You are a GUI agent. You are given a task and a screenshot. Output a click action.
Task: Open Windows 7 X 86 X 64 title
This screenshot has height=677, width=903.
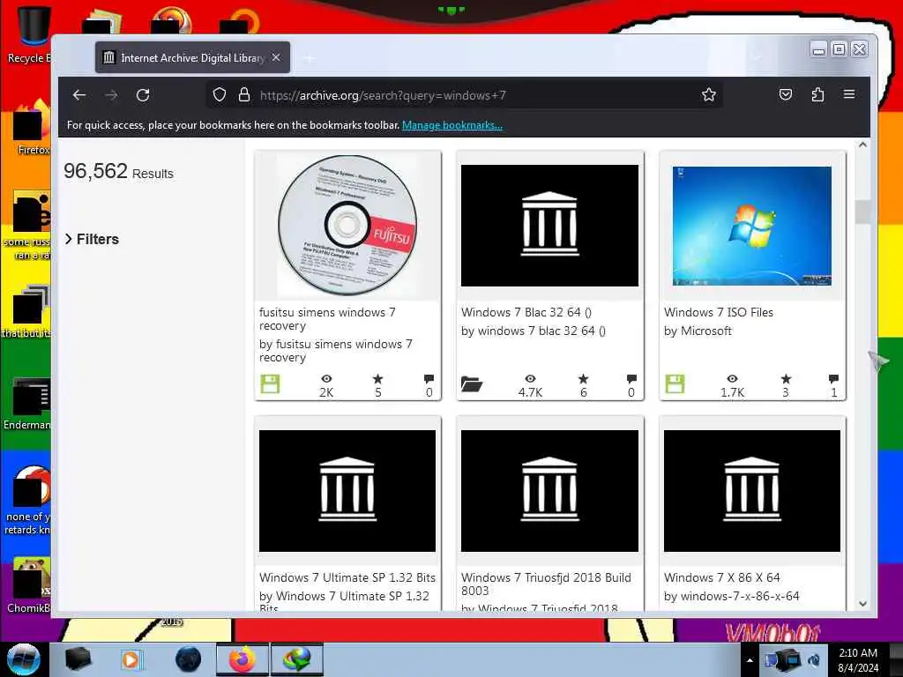721,577
